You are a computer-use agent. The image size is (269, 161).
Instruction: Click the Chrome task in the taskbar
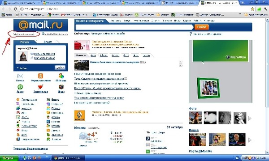click(x=68, y=158)
